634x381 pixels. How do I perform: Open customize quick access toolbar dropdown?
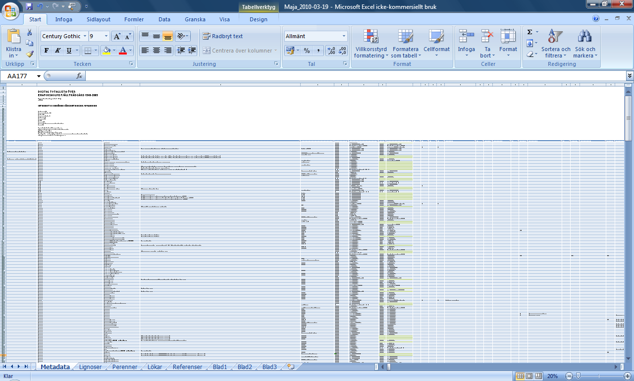click(86, 6)
